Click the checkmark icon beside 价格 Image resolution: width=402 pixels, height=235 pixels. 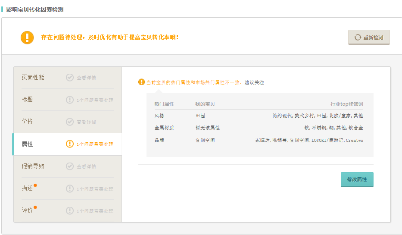tap(70, 122)
